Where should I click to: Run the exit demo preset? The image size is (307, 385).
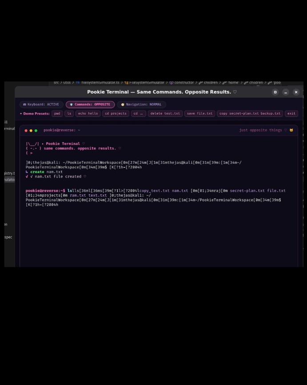click(291, 113)
